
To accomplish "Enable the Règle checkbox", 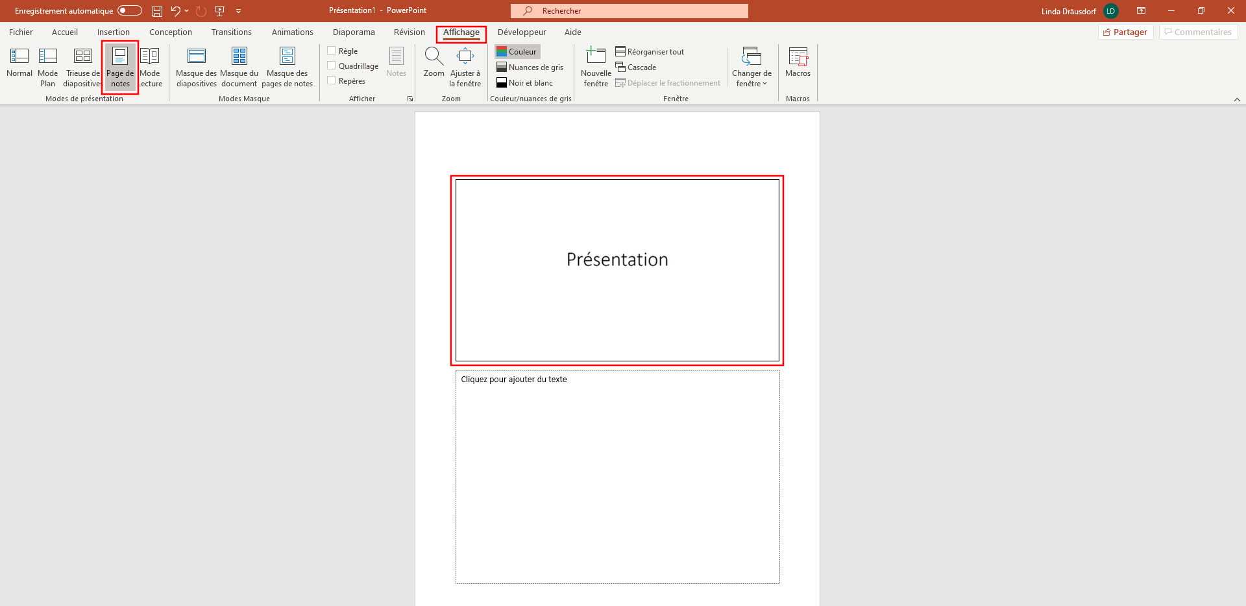I will coord(332,51).
